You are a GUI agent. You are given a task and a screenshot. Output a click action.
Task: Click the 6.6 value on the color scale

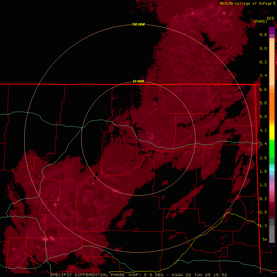(x=263, y=89)
